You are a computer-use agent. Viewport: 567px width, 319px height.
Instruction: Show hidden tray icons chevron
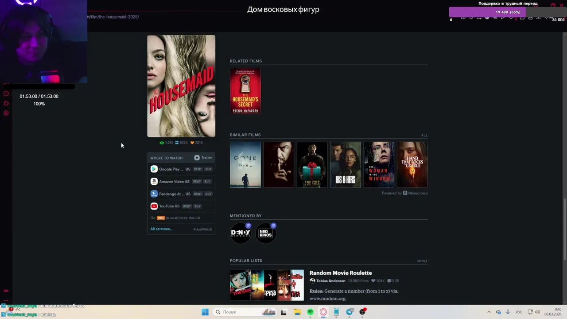[x=489, y=312]
